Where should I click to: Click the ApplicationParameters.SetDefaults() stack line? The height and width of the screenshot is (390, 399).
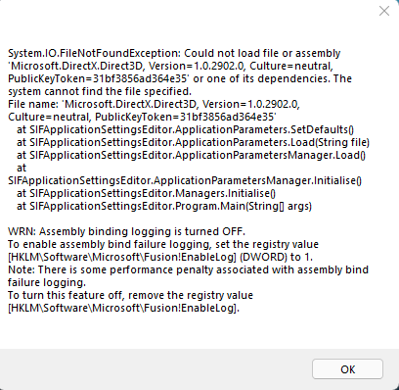(x=185, y=129)
